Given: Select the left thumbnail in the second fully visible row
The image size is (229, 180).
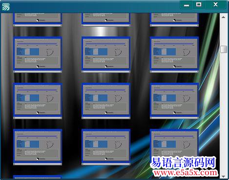Looking at the screenshot, I should coord(38,101).
